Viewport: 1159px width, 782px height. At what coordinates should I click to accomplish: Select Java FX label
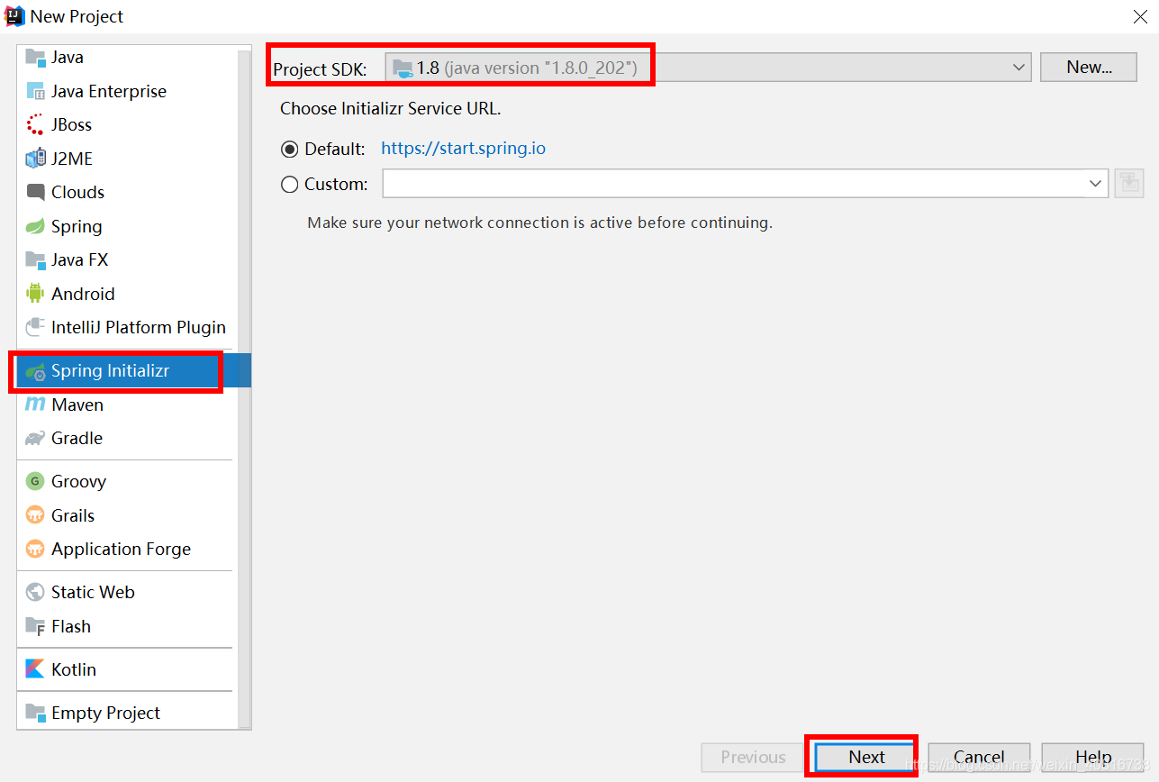click(x=79, y=260)
